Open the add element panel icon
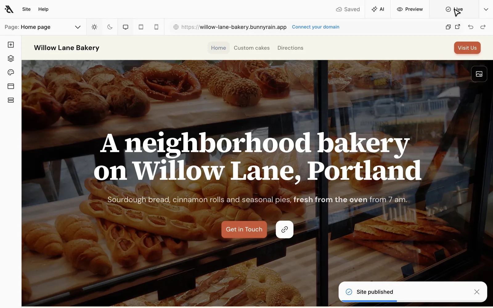The width and height of the screenshot is (493, 308). tap(11, 45)
